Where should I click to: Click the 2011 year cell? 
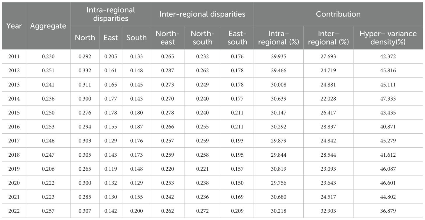14,56
